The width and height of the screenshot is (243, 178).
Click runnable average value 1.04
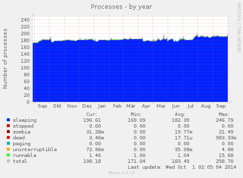183,156
